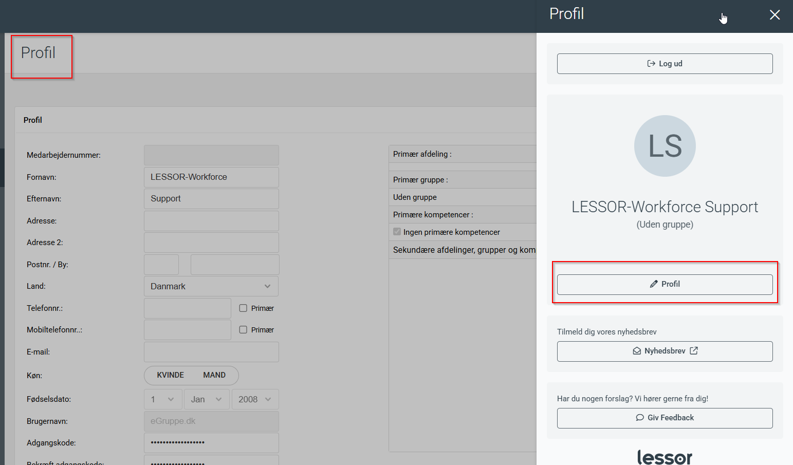Select KVINDE gender option
Screen dimensions: 793x465
170,375
